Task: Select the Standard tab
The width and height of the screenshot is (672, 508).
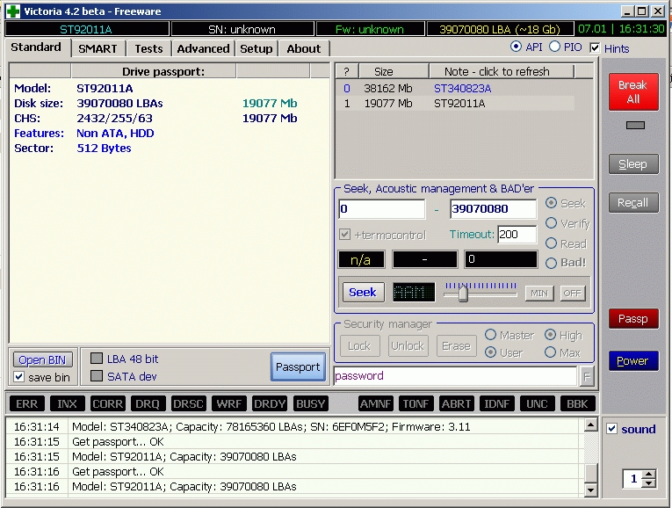Action: pos(36,47)
